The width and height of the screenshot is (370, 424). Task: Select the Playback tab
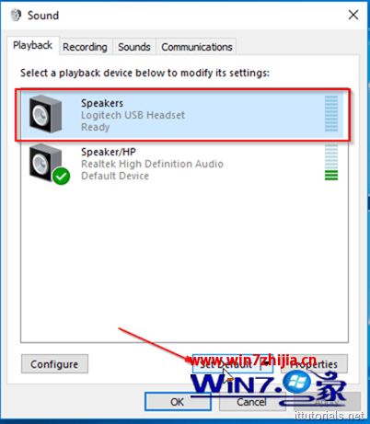(32, 45)
